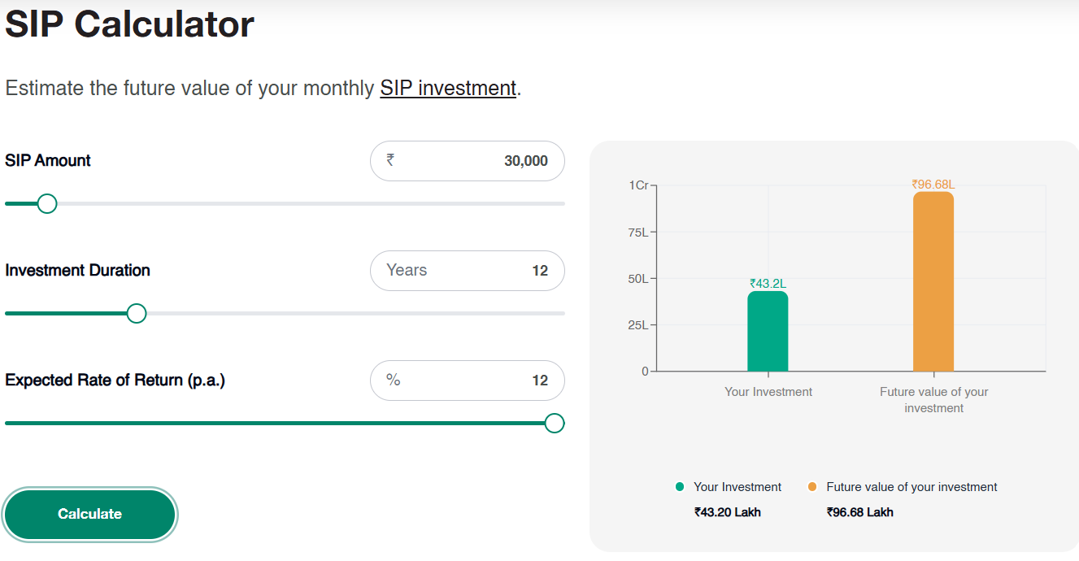
Task: Click the SIP Calculator heading
Action: click(x=130, y=24)
